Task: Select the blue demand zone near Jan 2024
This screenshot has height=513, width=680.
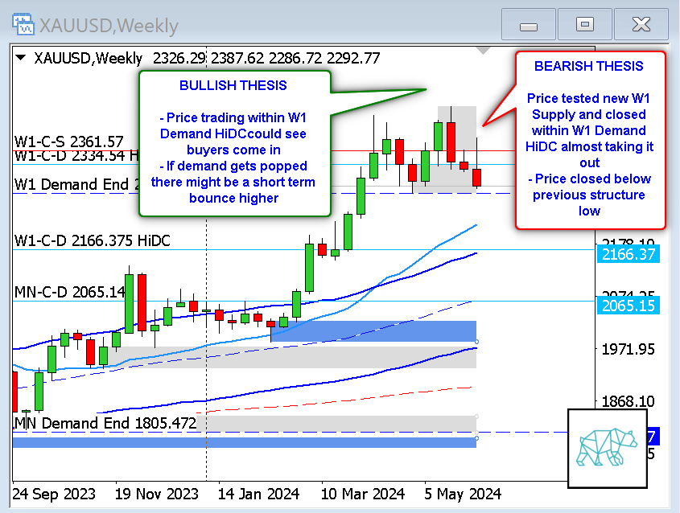Action: pos(373,330)
